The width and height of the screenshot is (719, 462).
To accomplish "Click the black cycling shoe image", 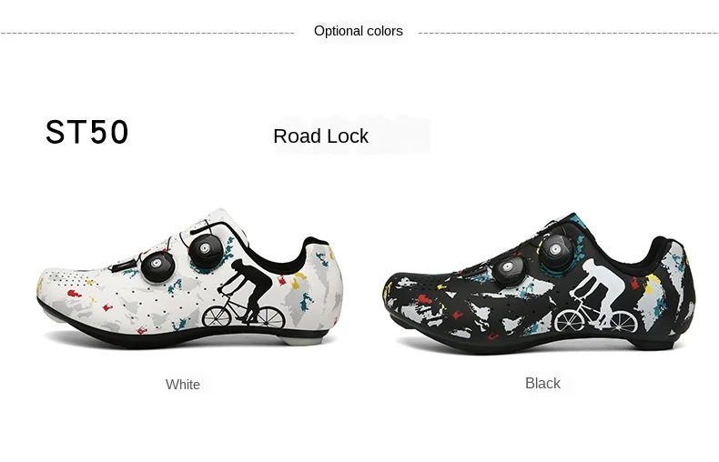I will 539,283.
